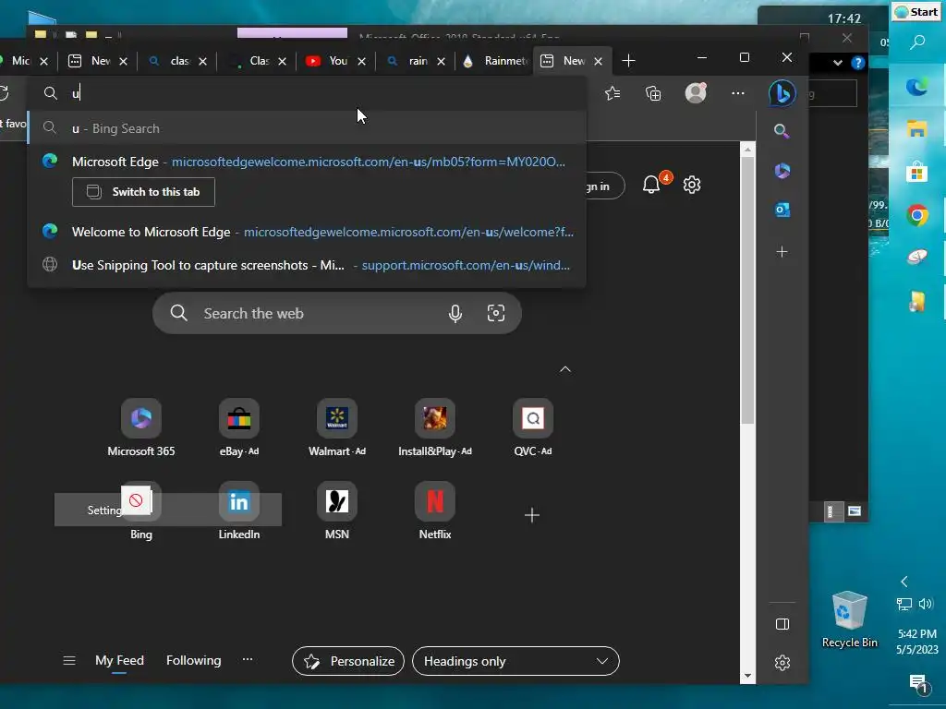Select Use Snipping Tool suggestion
The height and width of the screenshot is (709, 946).
[307, 265]
